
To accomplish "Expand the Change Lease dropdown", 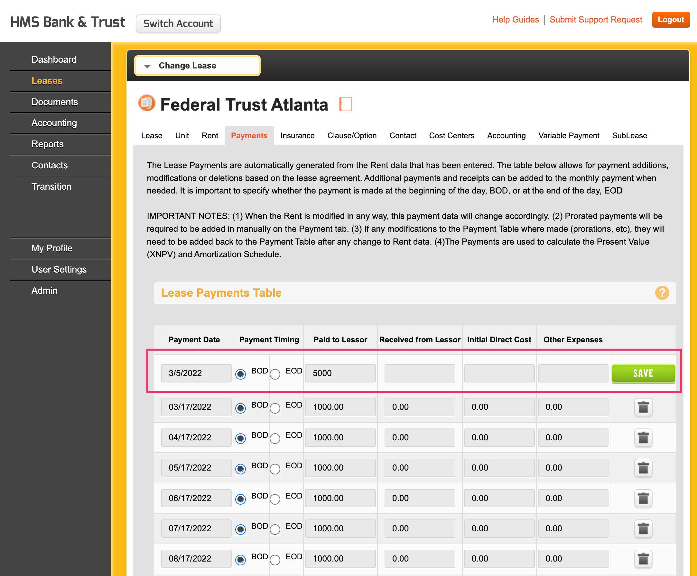I will point(197,66).
